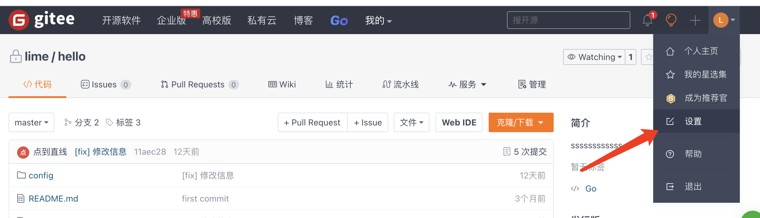Viewport: 760px width, 218px height.
Task: Open the README.md file link
Action: [x=53, y=199]
